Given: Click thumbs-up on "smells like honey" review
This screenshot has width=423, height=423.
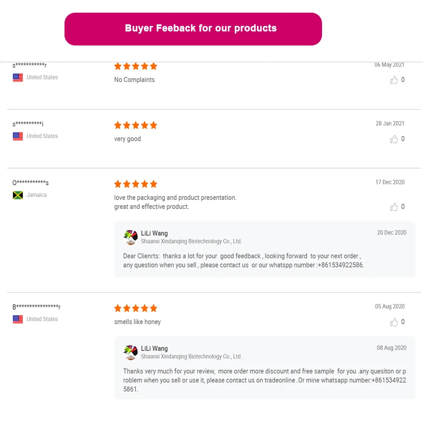Looking at the screenshot, I should [x=394, y=323].
